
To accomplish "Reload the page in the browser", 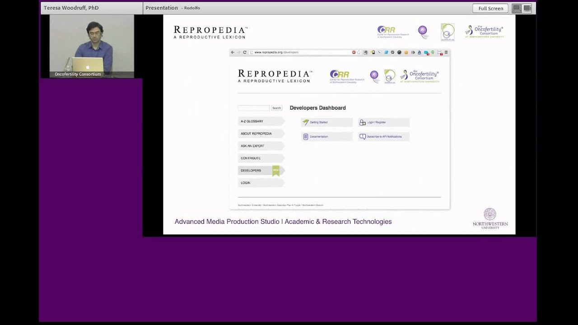I will [x=245, y=52].
